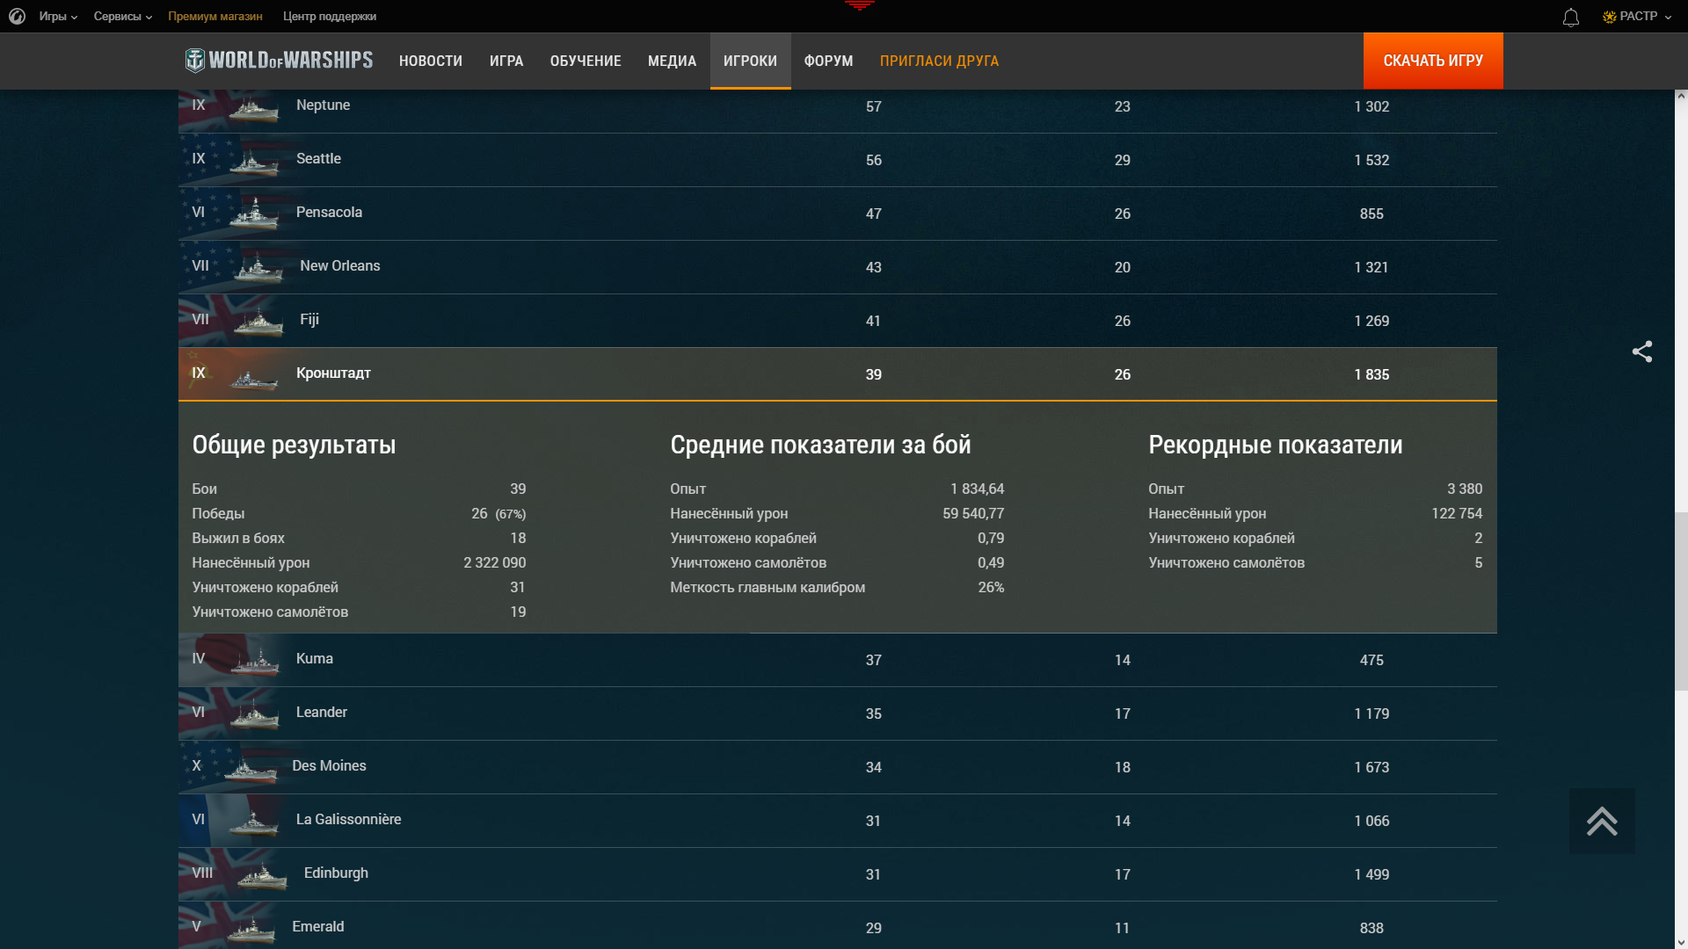Open the НОВОСТИ menu item
Screen dimensions: 1688x949
430,61
